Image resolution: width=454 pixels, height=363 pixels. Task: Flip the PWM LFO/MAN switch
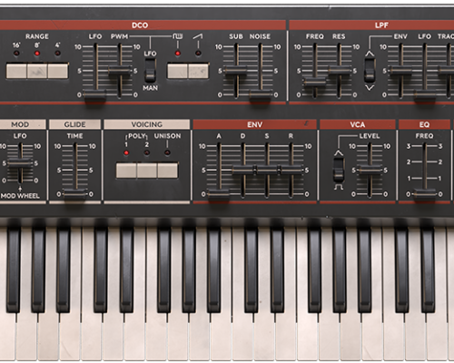click(x=150, y=71)
